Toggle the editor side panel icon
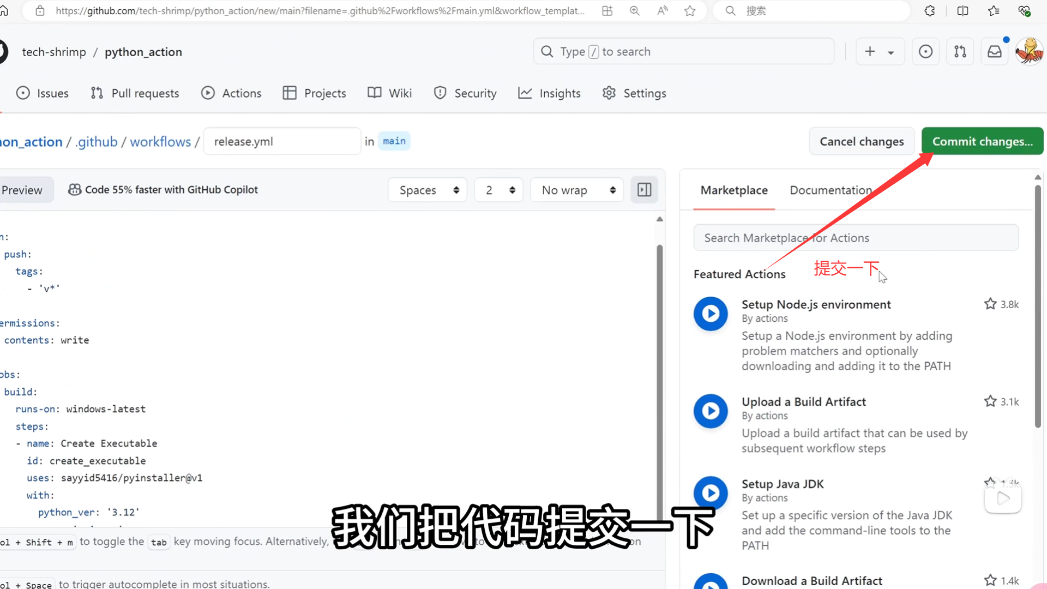This screenshot has height=589, width=1047. [x=644, y=190]
